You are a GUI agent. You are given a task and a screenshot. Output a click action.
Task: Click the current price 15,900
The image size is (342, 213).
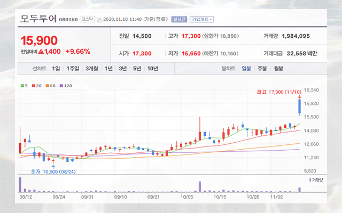coord(39,40)
